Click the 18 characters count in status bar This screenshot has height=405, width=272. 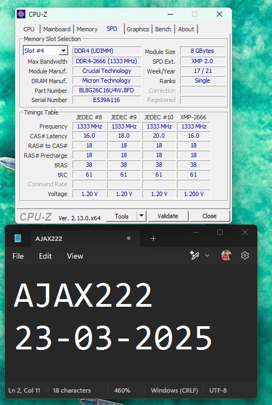[72, 390]
